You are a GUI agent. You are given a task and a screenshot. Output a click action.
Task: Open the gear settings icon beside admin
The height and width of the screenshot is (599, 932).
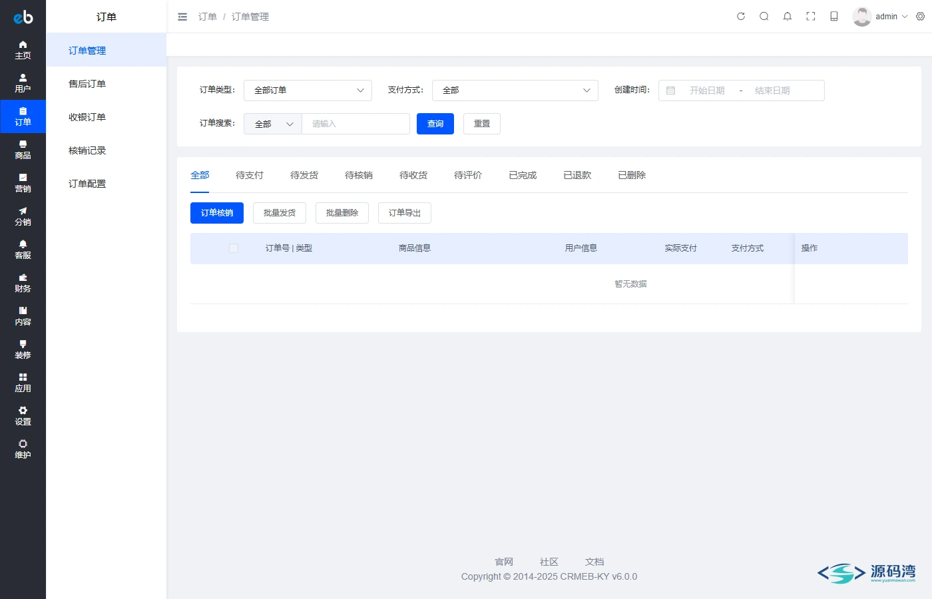click(921, 17)
